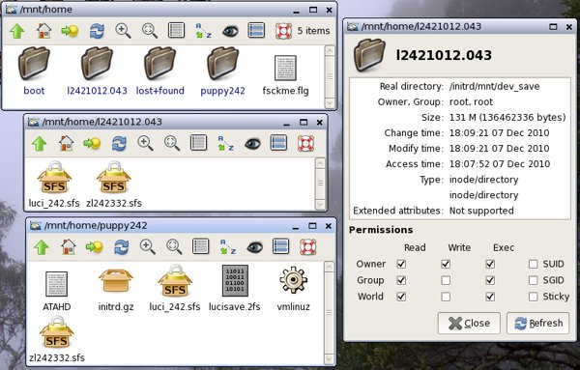Click zoom-in magnifier in /mnt/home window

123,31
